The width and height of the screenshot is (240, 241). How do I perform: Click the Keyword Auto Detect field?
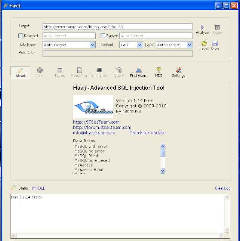[x=69, y=36]
